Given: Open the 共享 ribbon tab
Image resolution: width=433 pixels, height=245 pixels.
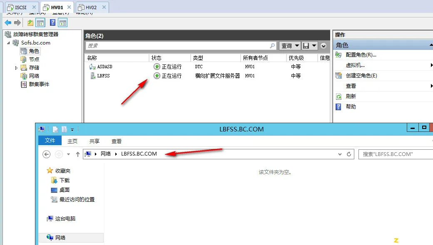Looking at the screenshot, I should tap(95, 141).
